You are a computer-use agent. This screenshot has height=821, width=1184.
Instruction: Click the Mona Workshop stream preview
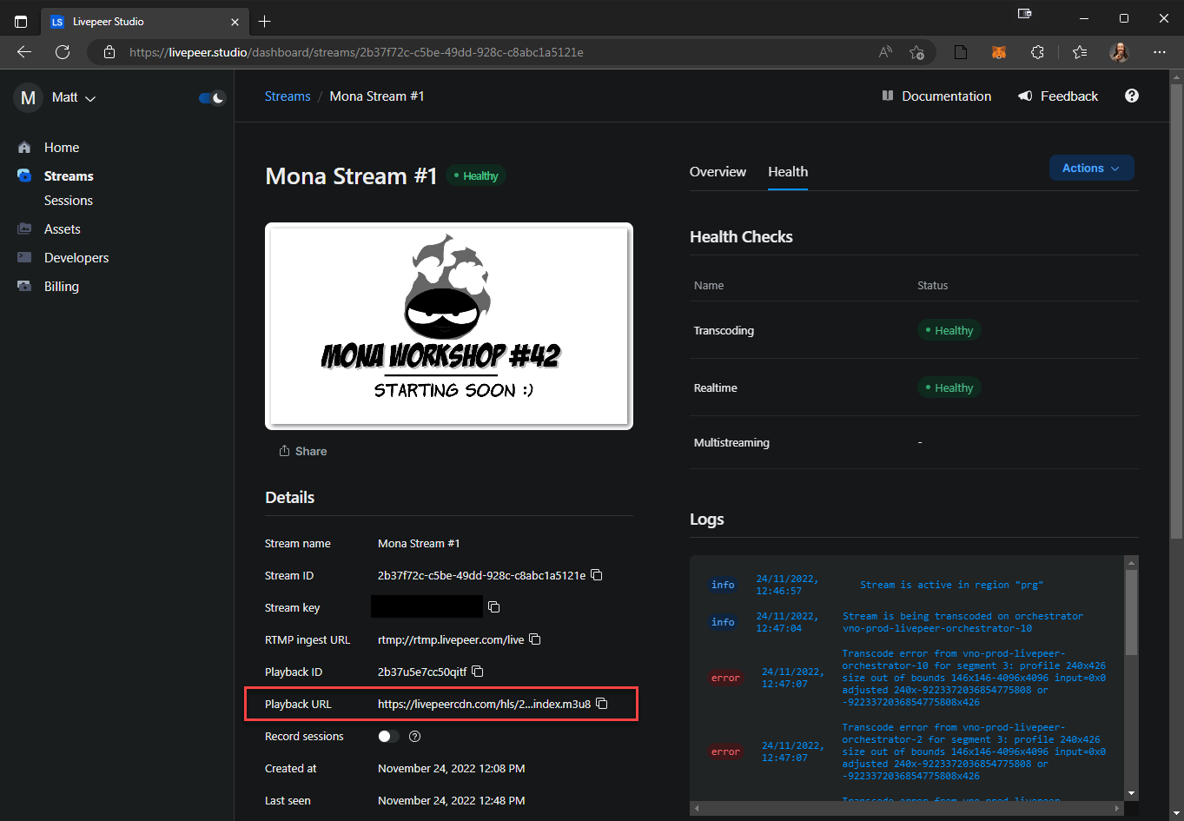pos(449,326)
